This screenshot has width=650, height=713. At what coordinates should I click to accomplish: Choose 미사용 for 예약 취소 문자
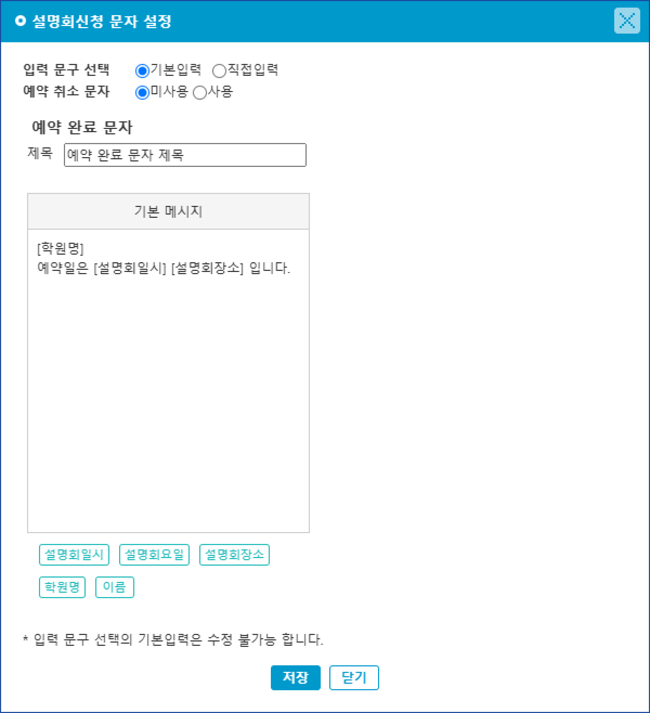click(x=142, y=93)
